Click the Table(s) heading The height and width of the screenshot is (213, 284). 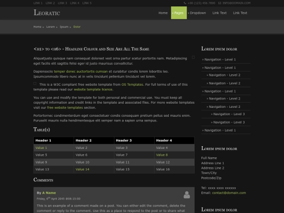pos(42,129)
